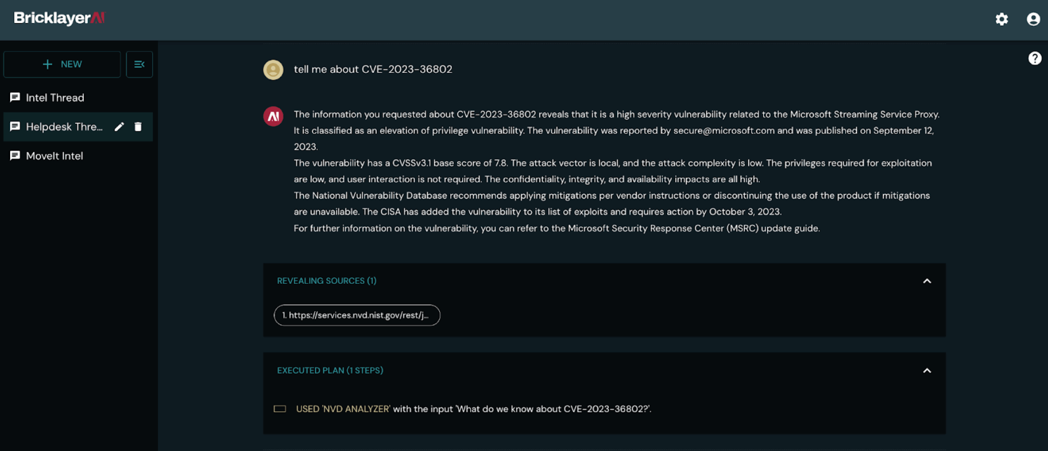Collapse the sidebar with the menu icon
Screen dimensions: 1048x451
[139, 65]
